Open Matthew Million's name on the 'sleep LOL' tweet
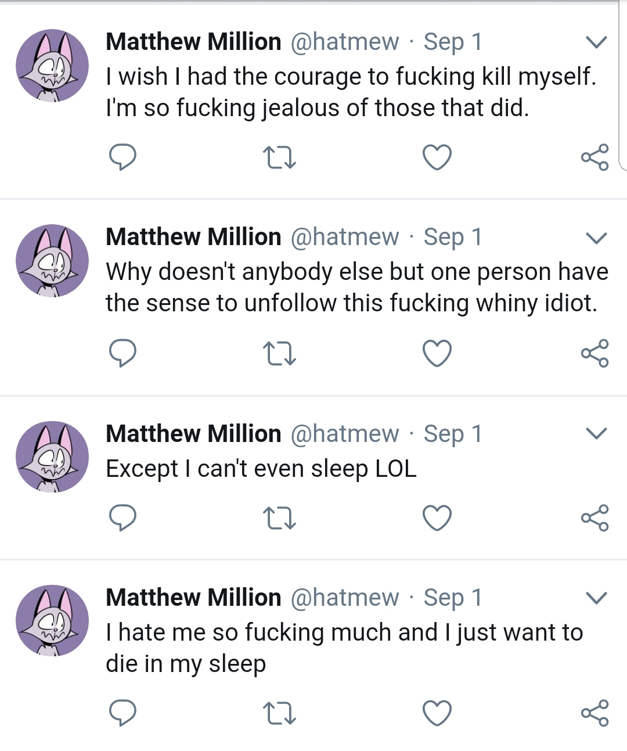The image size is (627, 751). coord(193,433)
